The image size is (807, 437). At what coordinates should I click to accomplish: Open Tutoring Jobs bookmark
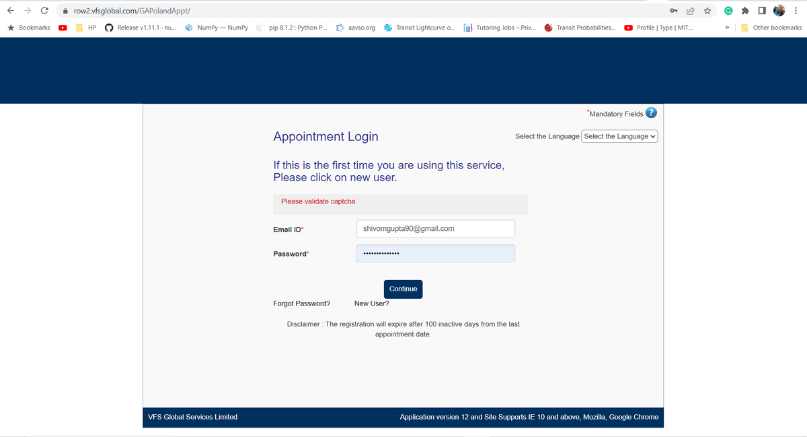500,28
